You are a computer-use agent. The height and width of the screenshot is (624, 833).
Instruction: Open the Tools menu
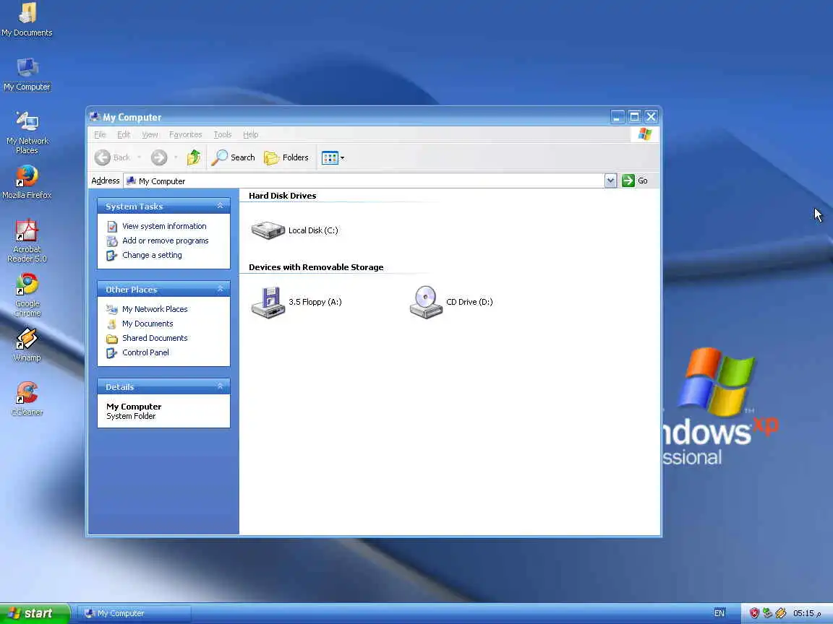(x=223, y=135)
